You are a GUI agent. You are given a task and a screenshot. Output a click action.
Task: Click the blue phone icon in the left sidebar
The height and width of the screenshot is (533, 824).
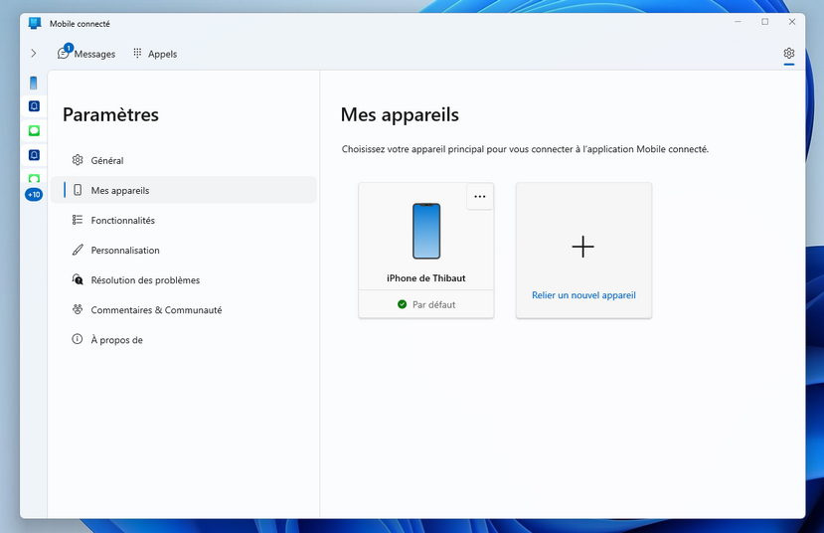pyautogui.click(x=34, y=83)
